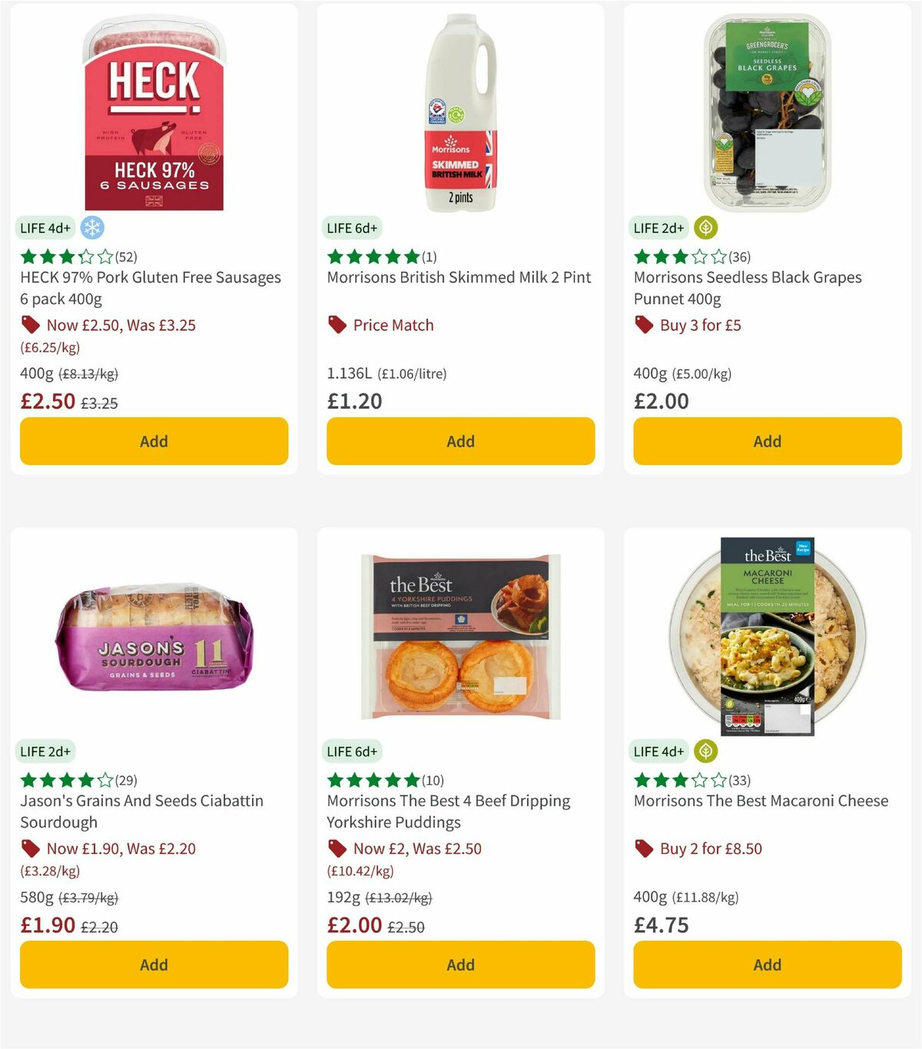
Task: Click the offer tag icon on Jason's Sourdough
Action: 31,849
